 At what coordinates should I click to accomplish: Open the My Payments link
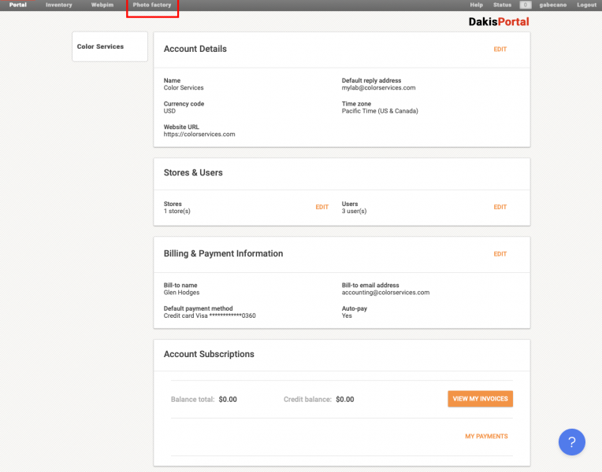[x=486, y=436]
